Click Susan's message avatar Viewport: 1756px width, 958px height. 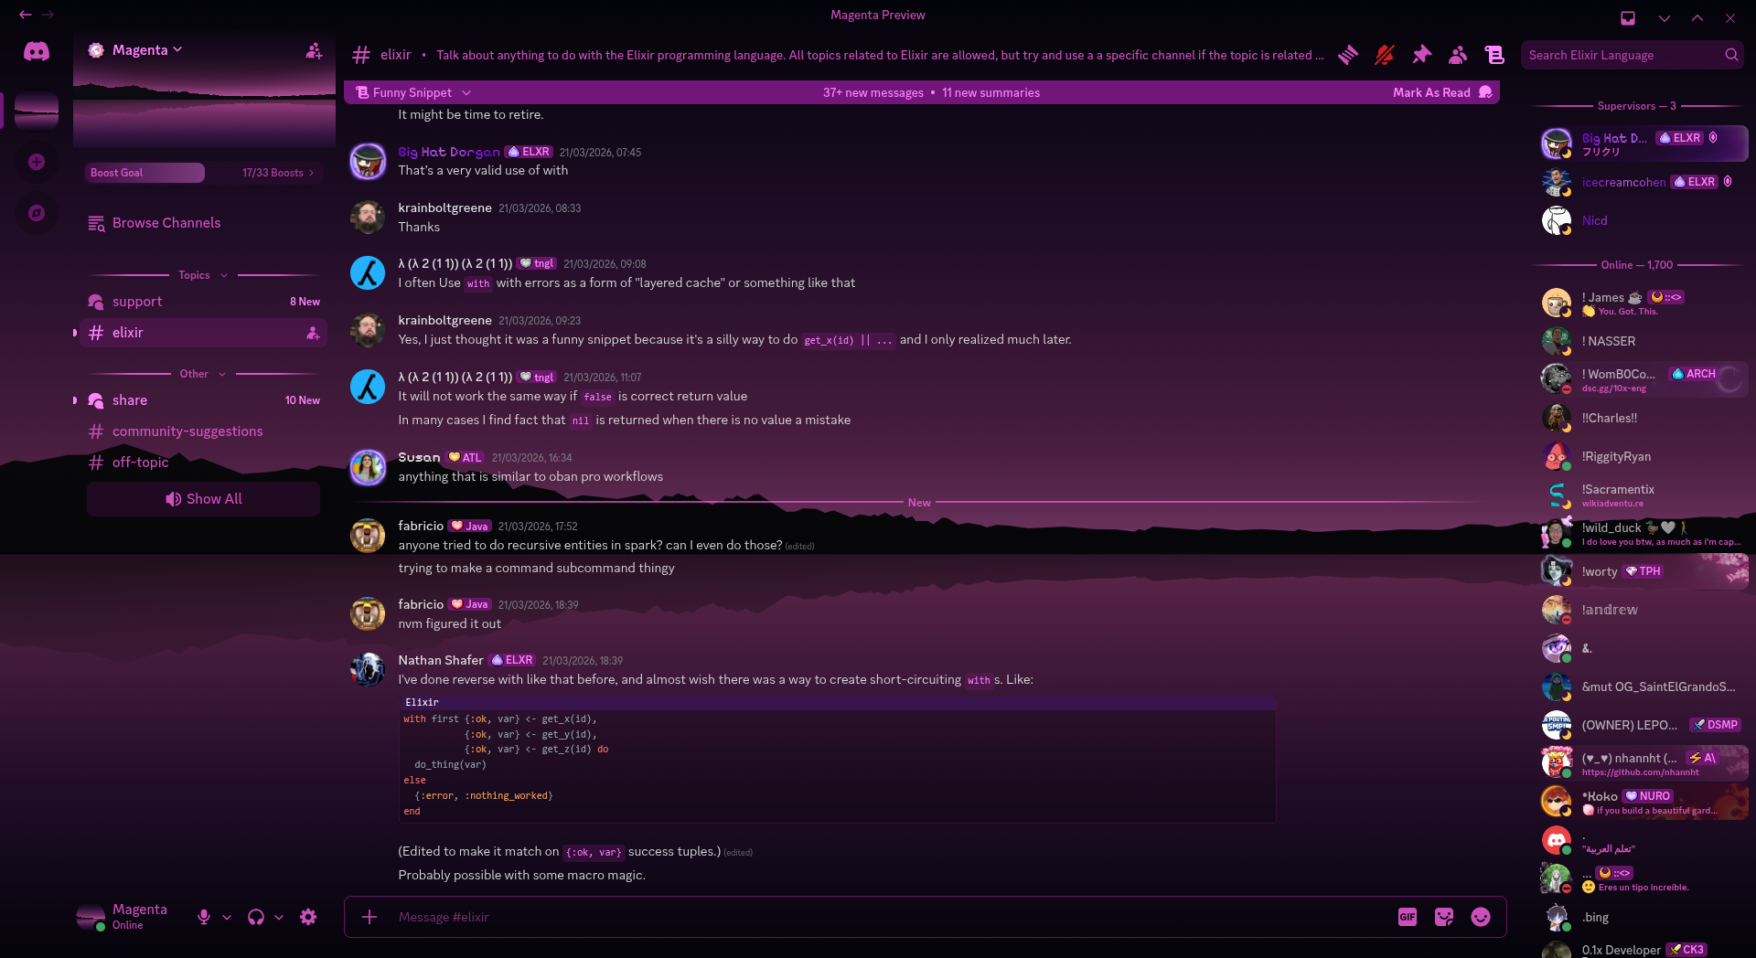[x=368, y=467]
